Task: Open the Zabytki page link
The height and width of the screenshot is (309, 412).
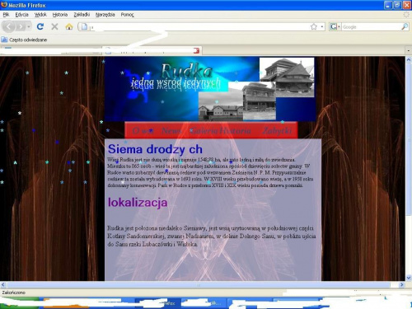Action: click(x=277, y=130)
